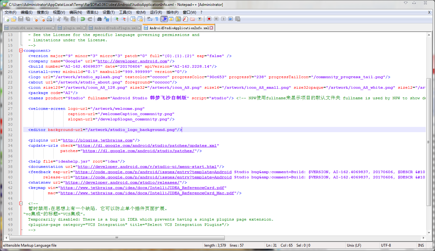Screen dimensions: 435x251
Task: Open the 设置(T) menu
Action: point(109,12)
